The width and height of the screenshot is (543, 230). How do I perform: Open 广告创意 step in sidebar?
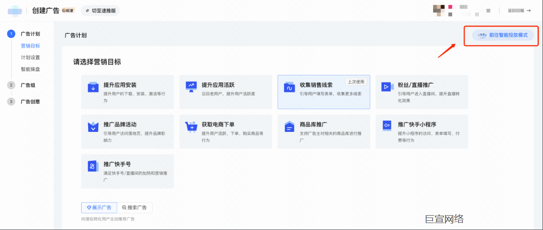click(x=31, y=102)
